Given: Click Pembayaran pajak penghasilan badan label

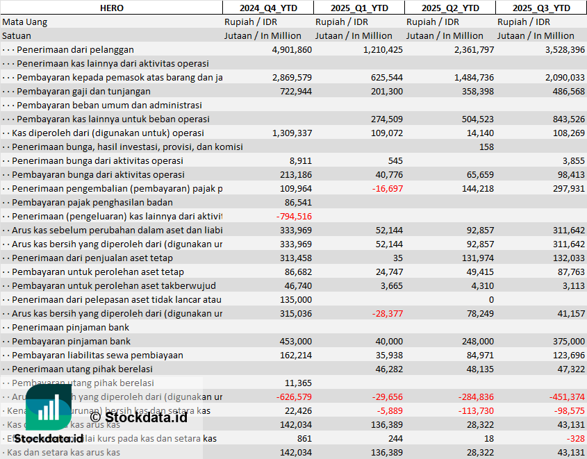Looking at the screenshot, I should click(92, 202).
